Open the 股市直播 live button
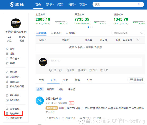Screen dimensions: 147x125 click(x=136, y=80)
